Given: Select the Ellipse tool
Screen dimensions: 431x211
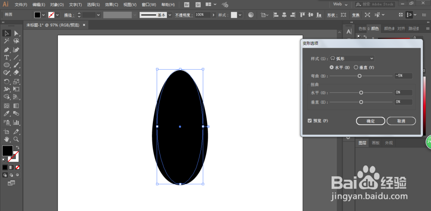Looking at the screenshot, I should click(7, 65).
